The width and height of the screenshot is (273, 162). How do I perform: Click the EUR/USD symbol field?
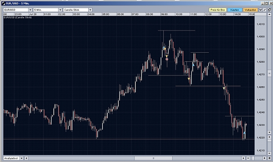16,10
